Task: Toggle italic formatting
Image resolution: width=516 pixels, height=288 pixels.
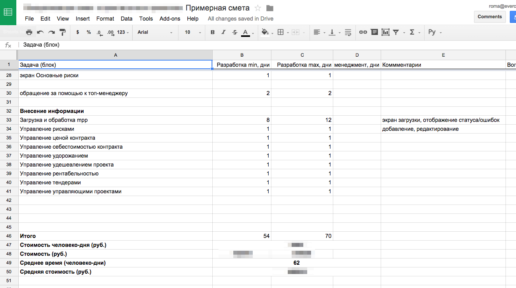Action: click(x=224, y=32)
